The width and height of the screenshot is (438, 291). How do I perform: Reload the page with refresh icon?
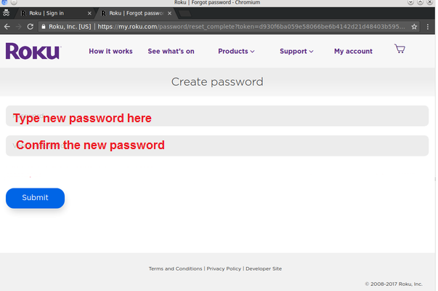point(31,27)
